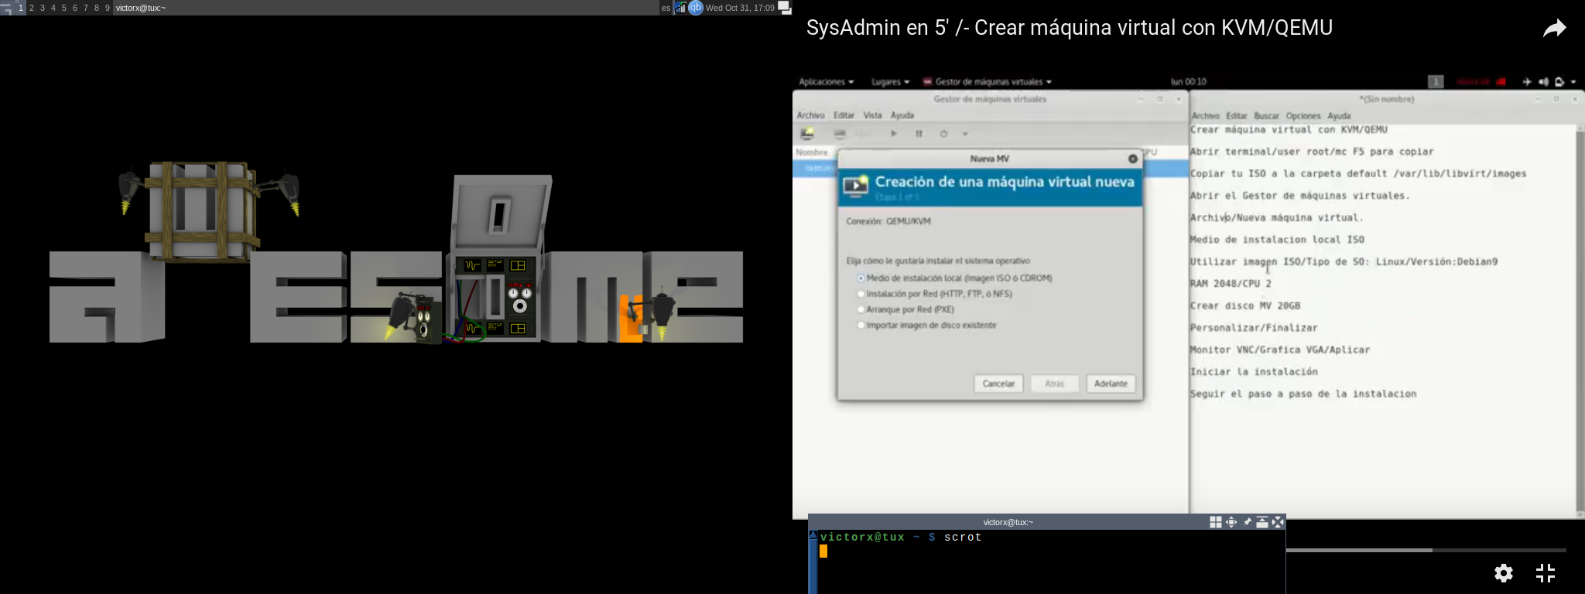Select Arranque por Red (PXE) radio option
Screen dimensions: 1585x594
click(861, 309)
